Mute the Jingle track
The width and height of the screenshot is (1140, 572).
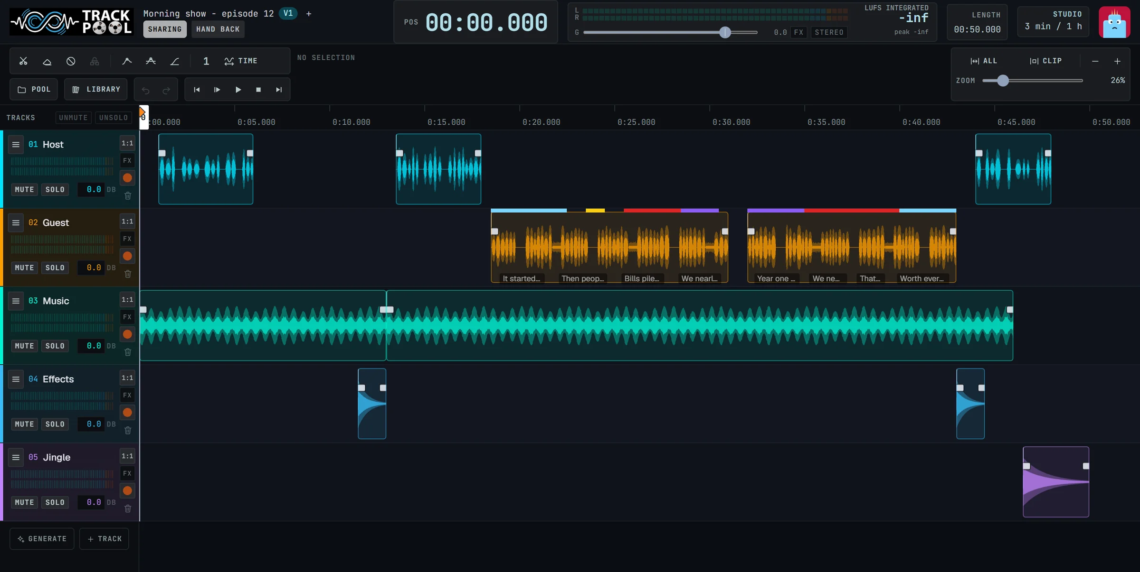point(24,503)
